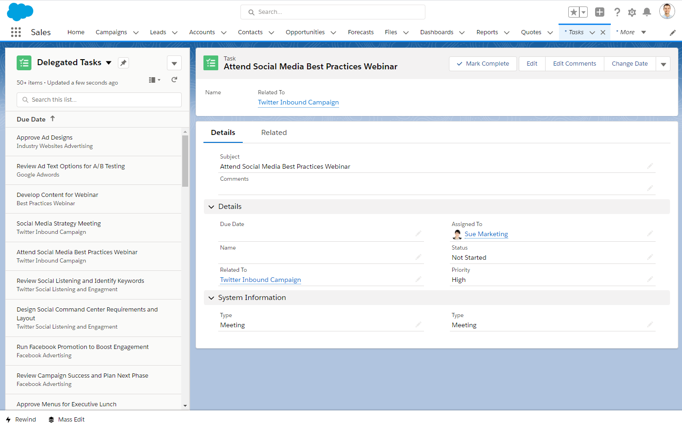Click the Mark Complete button
The height and width of the screenshot is (428, 682).
[x=483, y=63]
